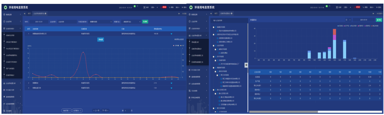384x115 pixels.
Task: Click the 企业用电量分析 sidebar icon, right window
Action: 189,35
